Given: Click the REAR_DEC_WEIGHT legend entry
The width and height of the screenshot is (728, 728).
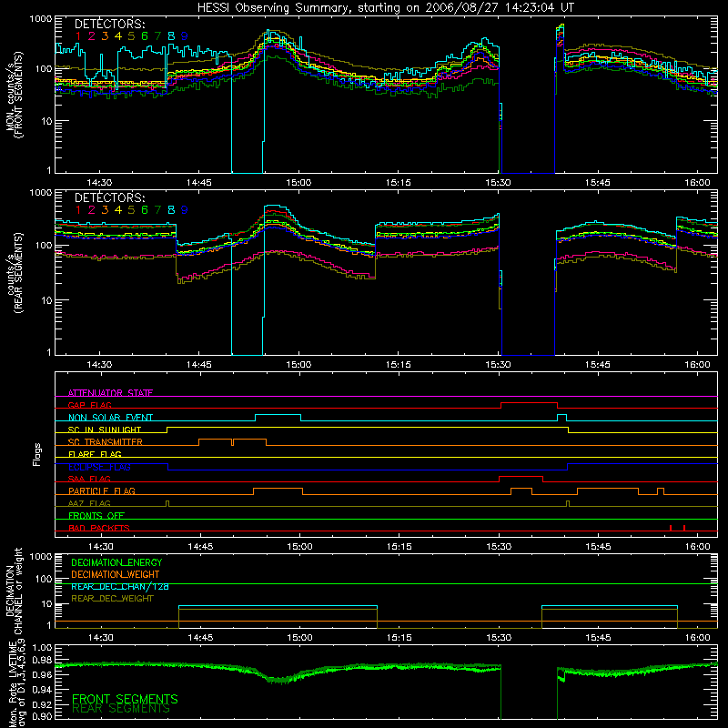Looking at the screenshot, I should (x=112, y=599).
